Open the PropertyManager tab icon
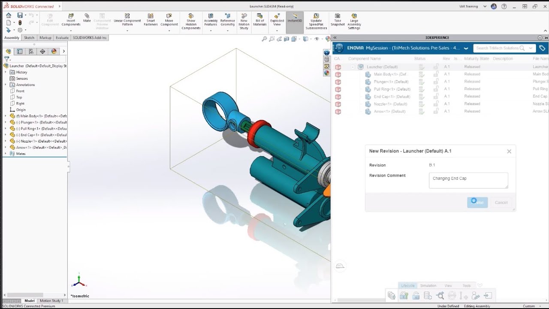Screen dimensions: 549x309 [x=19, y=51]
